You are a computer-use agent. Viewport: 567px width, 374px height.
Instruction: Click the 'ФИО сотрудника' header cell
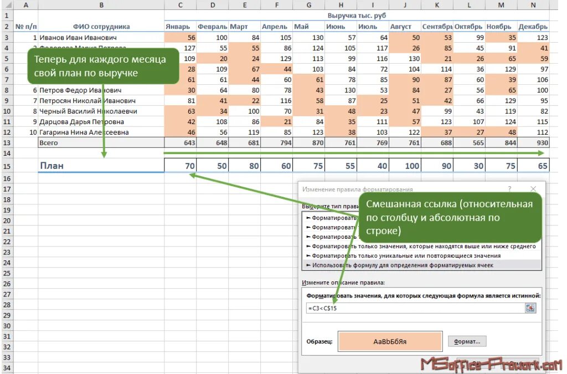(x=101, y=27)
